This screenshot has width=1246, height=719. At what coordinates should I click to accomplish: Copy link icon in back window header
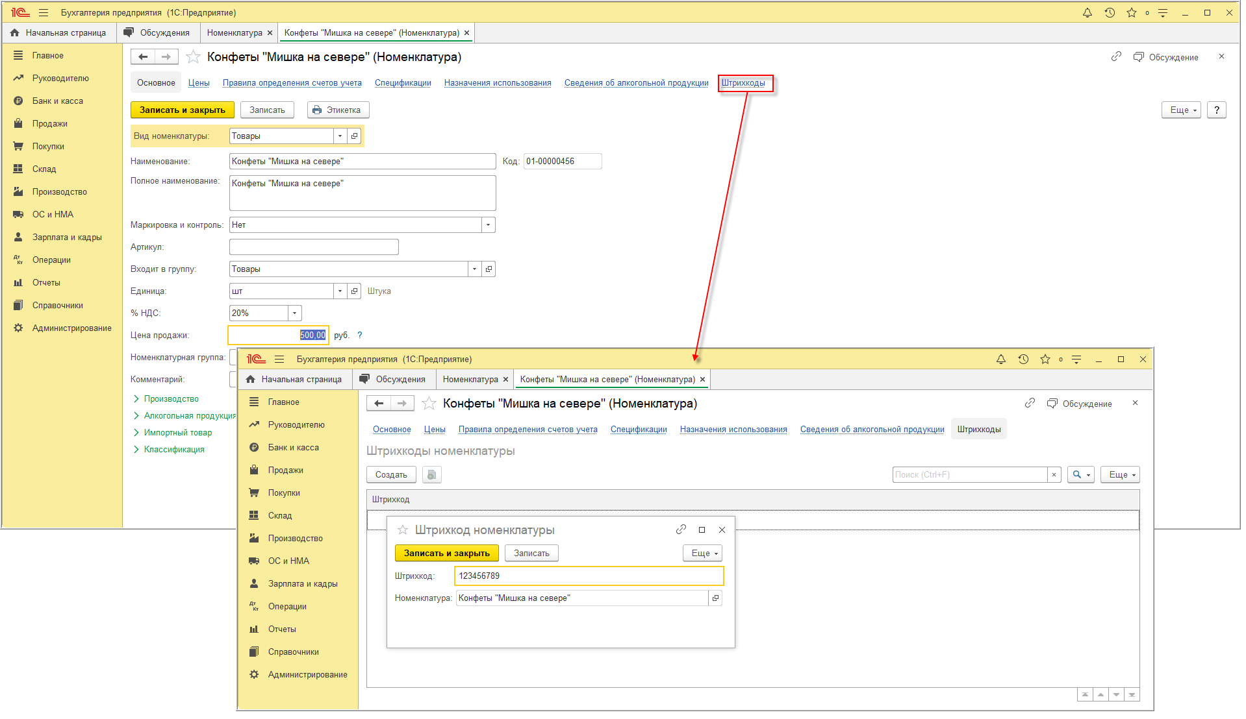1116,56
